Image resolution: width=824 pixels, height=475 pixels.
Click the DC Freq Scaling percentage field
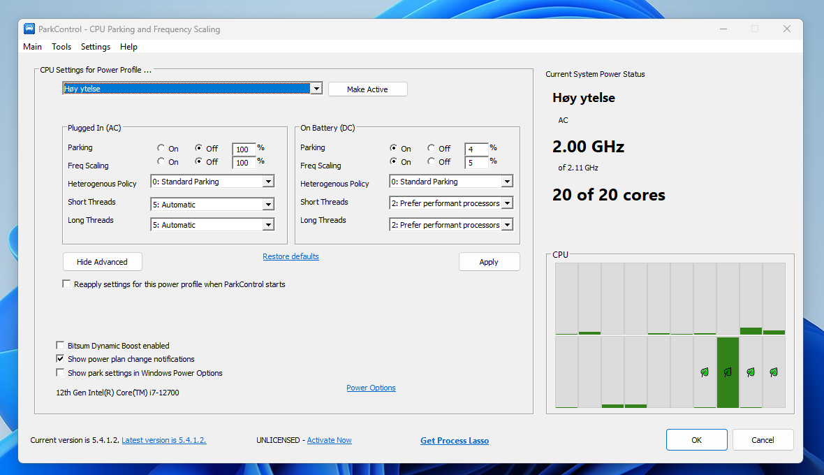pyautogui.click(x=476, y=162)
